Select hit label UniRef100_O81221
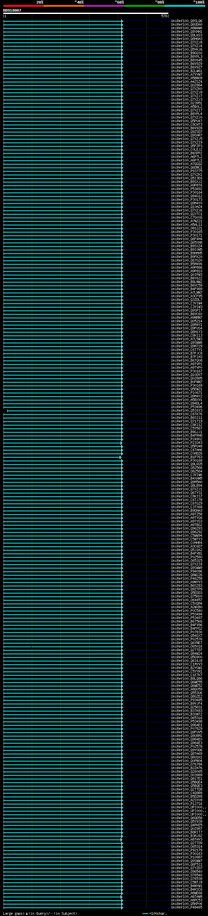The height and width of the screenshot is (916, 208). point(187,228)
